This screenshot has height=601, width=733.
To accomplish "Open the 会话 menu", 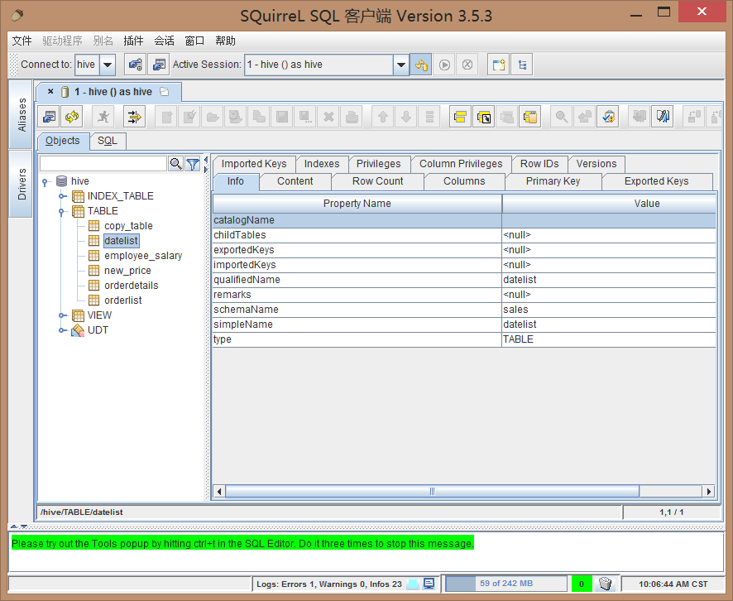I will [x=164, y=41].
